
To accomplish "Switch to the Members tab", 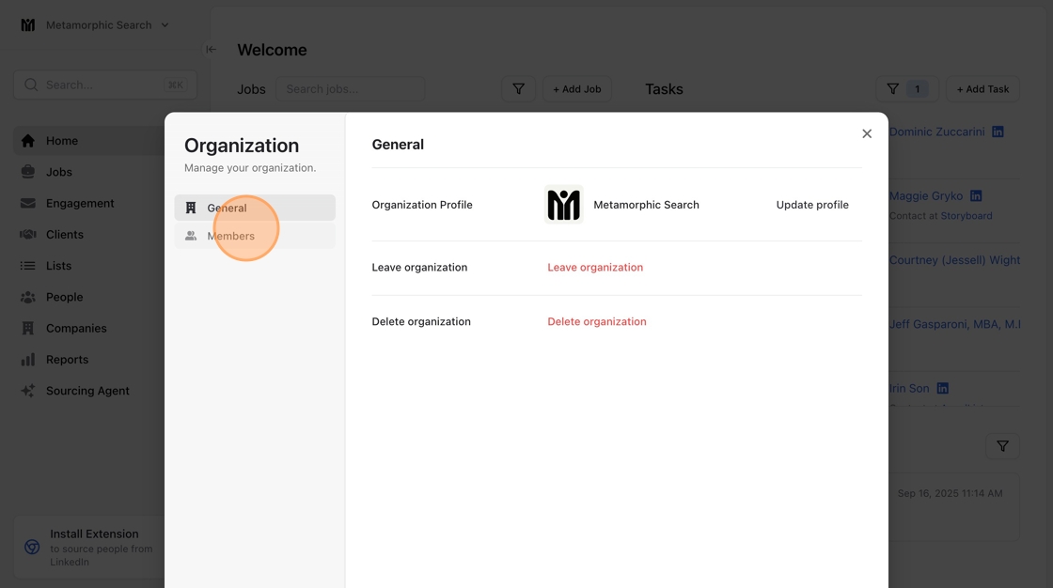I will pos(231,236).
